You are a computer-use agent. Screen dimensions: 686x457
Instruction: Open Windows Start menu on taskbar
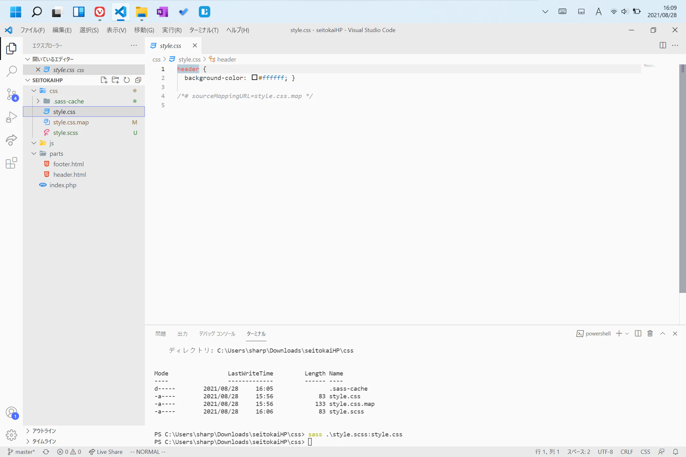pos(16,12)
